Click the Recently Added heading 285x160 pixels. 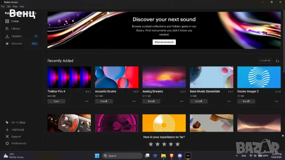pyautogui.click(x=61, y=61)
